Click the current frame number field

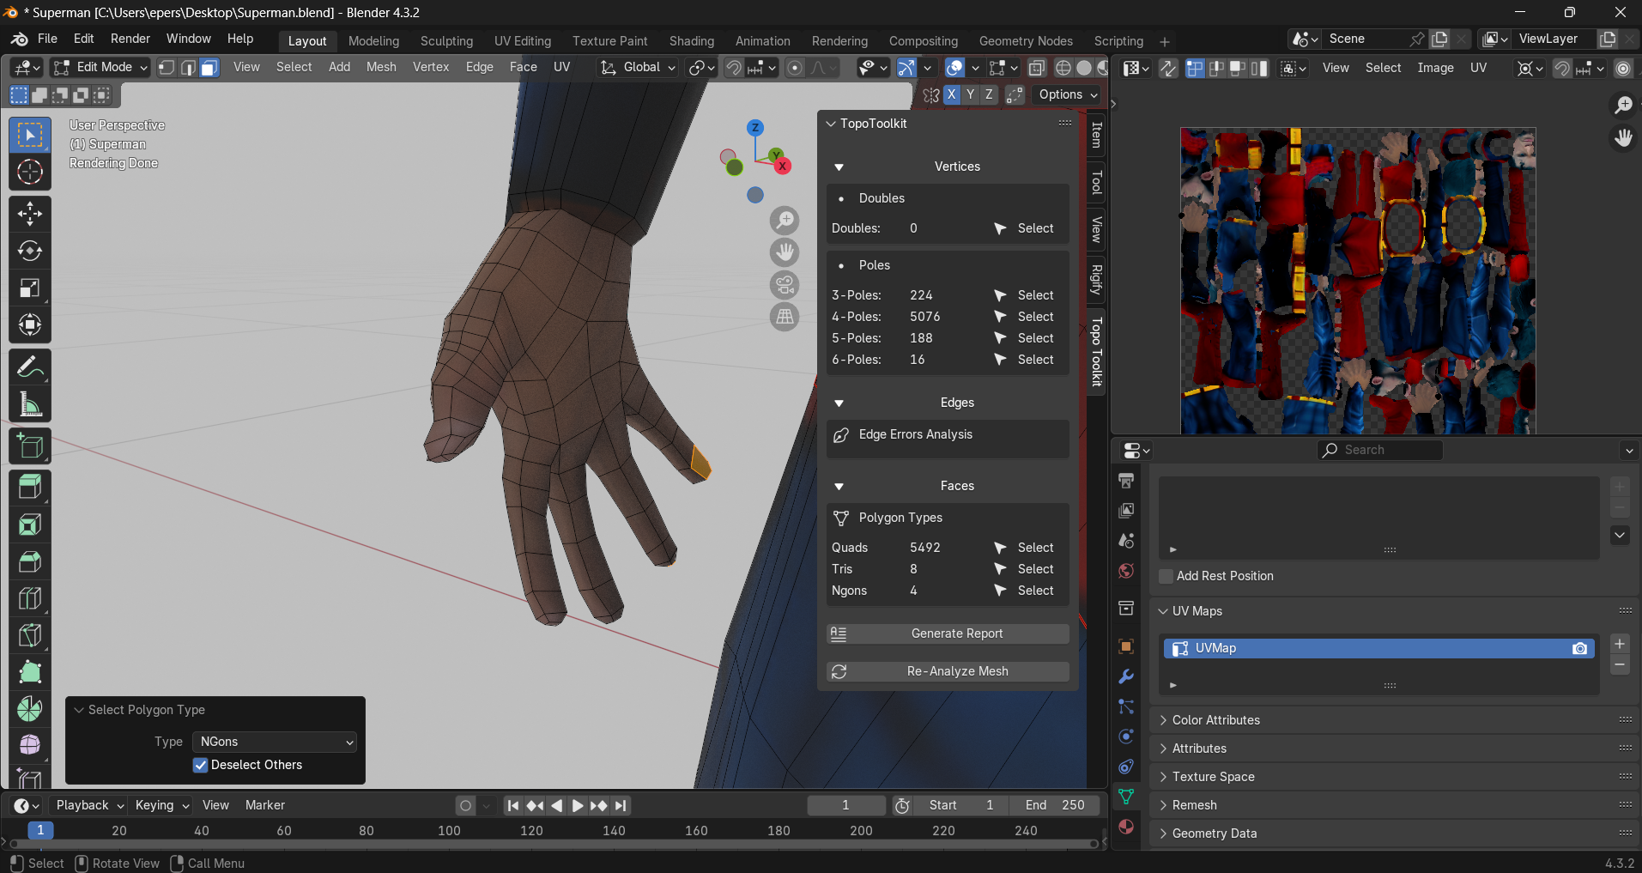click(x=845, y=805)
